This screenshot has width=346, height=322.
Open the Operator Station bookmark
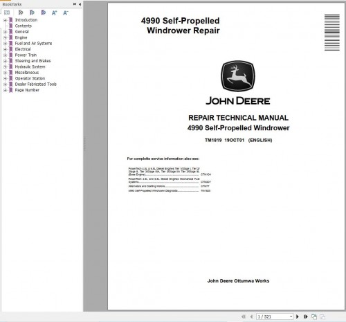[30, 78]
